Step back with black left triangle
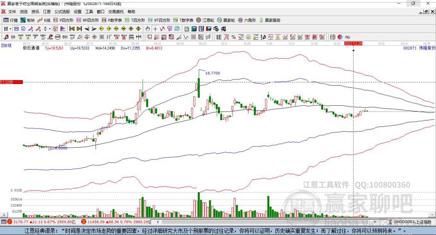Image resolution: width=436 pixels, height=235 pixels. pos(87,29)
